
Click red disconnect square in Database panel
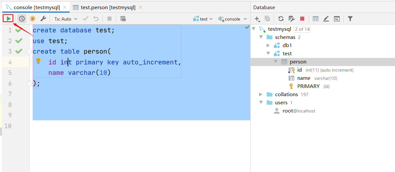pyautogui.click(x=302, y=19)
